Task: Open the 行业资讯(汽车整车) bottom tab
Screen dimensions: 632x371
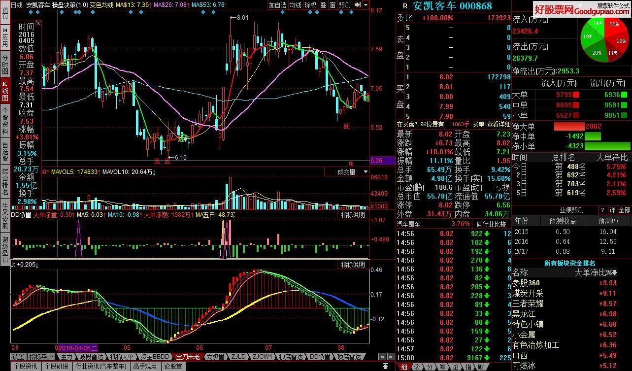Action: [102, 367]
